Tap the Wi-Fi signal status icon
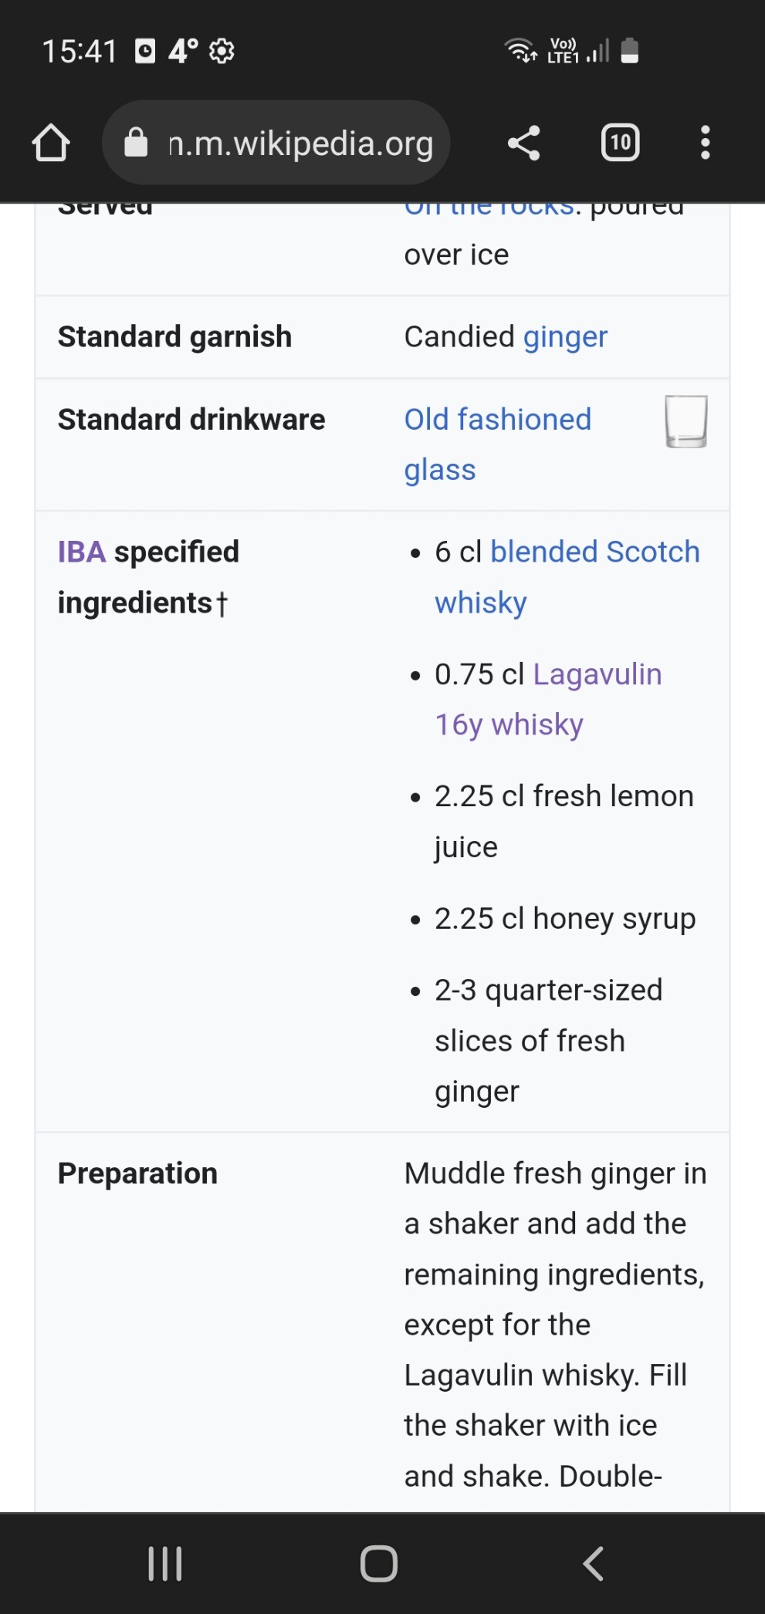765x1614 pixels. (x=520, y=50)
